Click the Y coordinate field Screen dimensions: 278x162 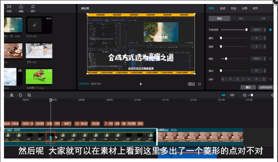[256, 79]
